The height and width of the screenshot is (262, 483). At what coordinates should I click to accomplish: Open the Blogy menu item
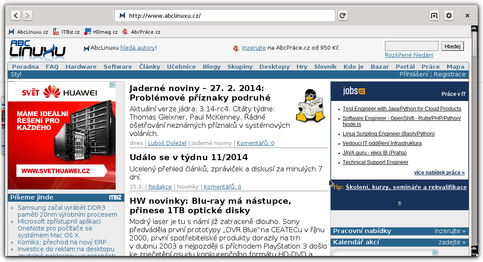212,66
